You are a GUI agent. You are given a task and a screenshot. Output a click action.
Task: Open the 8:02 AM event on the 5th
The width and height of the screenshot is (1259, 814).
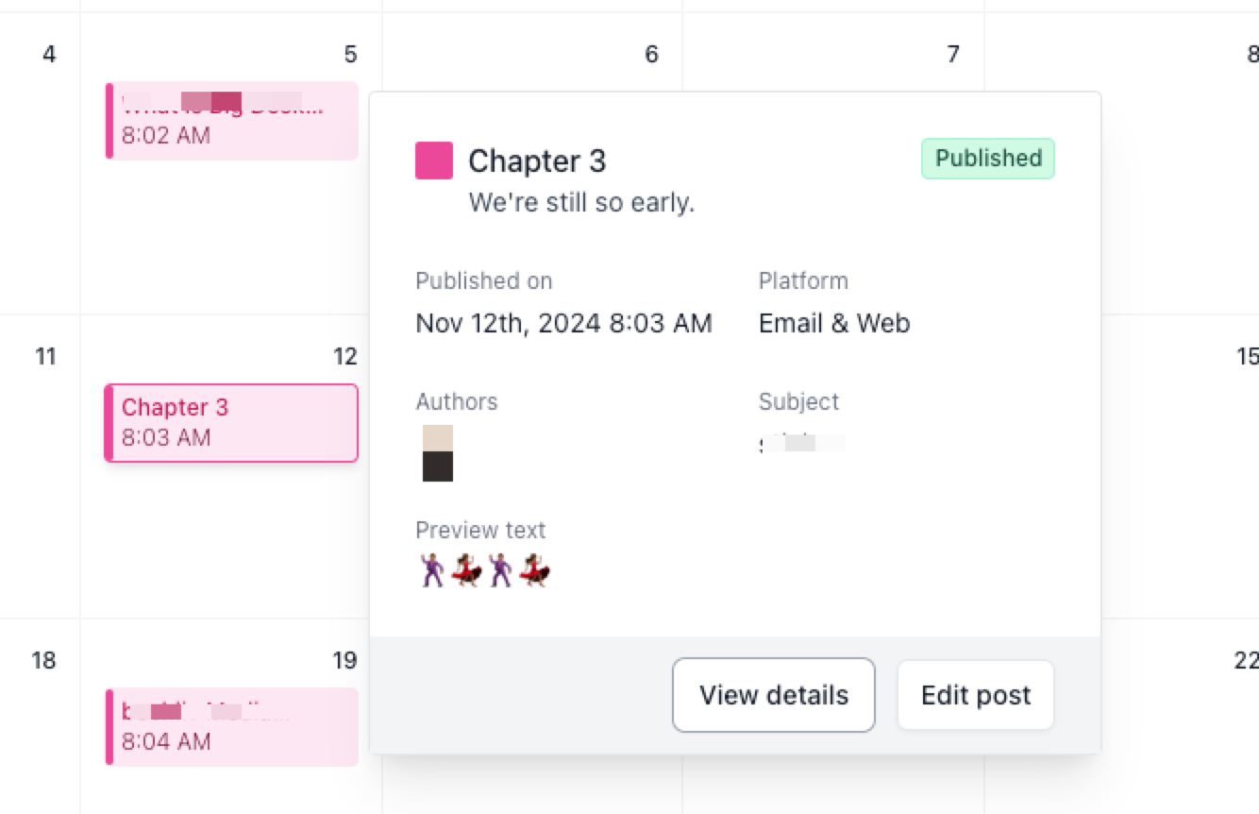pos(231,120)
